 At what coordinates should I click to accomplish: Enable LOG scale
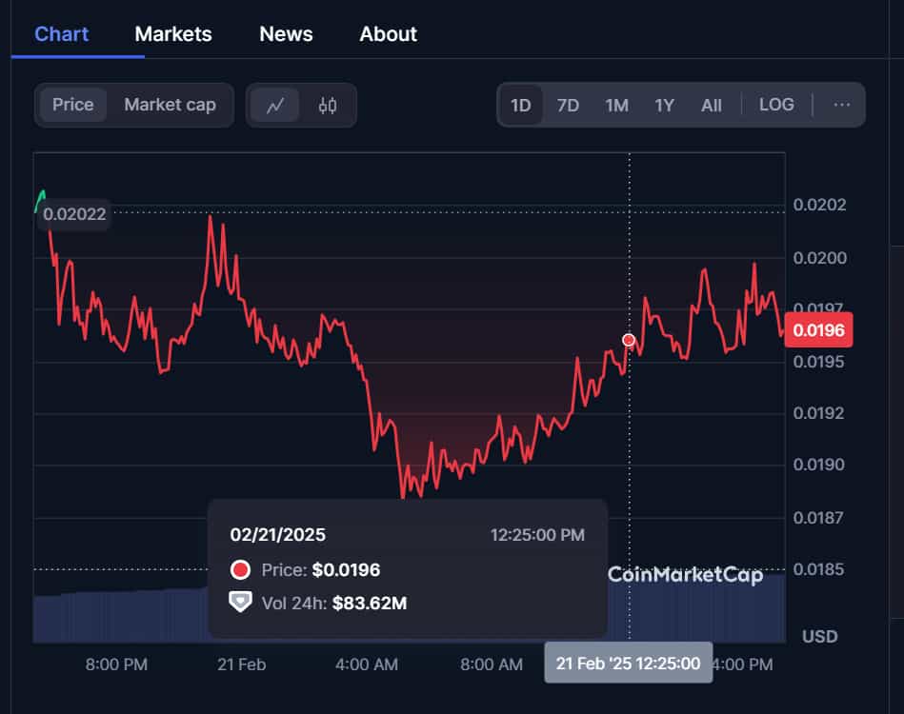pos(776,105)
